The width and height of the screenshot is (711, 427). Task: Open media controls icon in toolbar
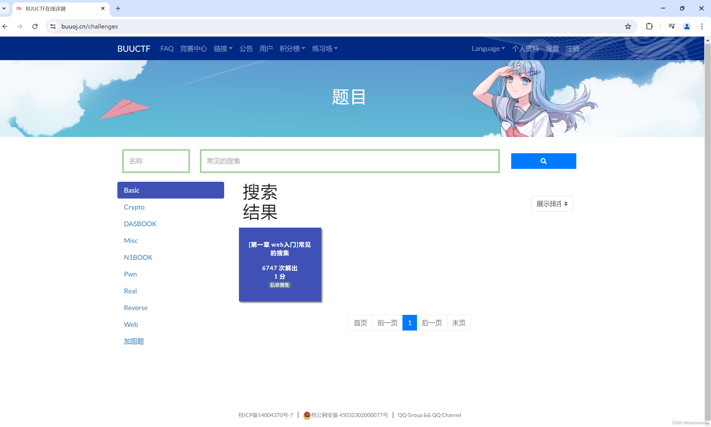[672, 27]
